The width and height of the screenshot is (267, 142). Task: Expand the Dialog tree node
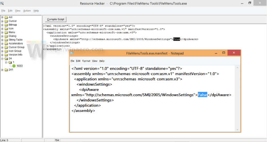pos(2,36)
